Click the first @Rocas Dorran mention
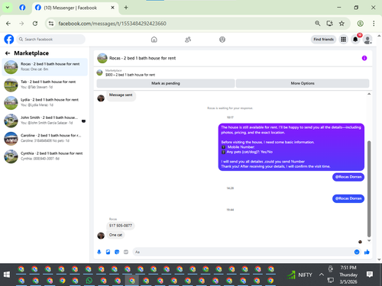The image size is (382, 286). click(348, 177)
